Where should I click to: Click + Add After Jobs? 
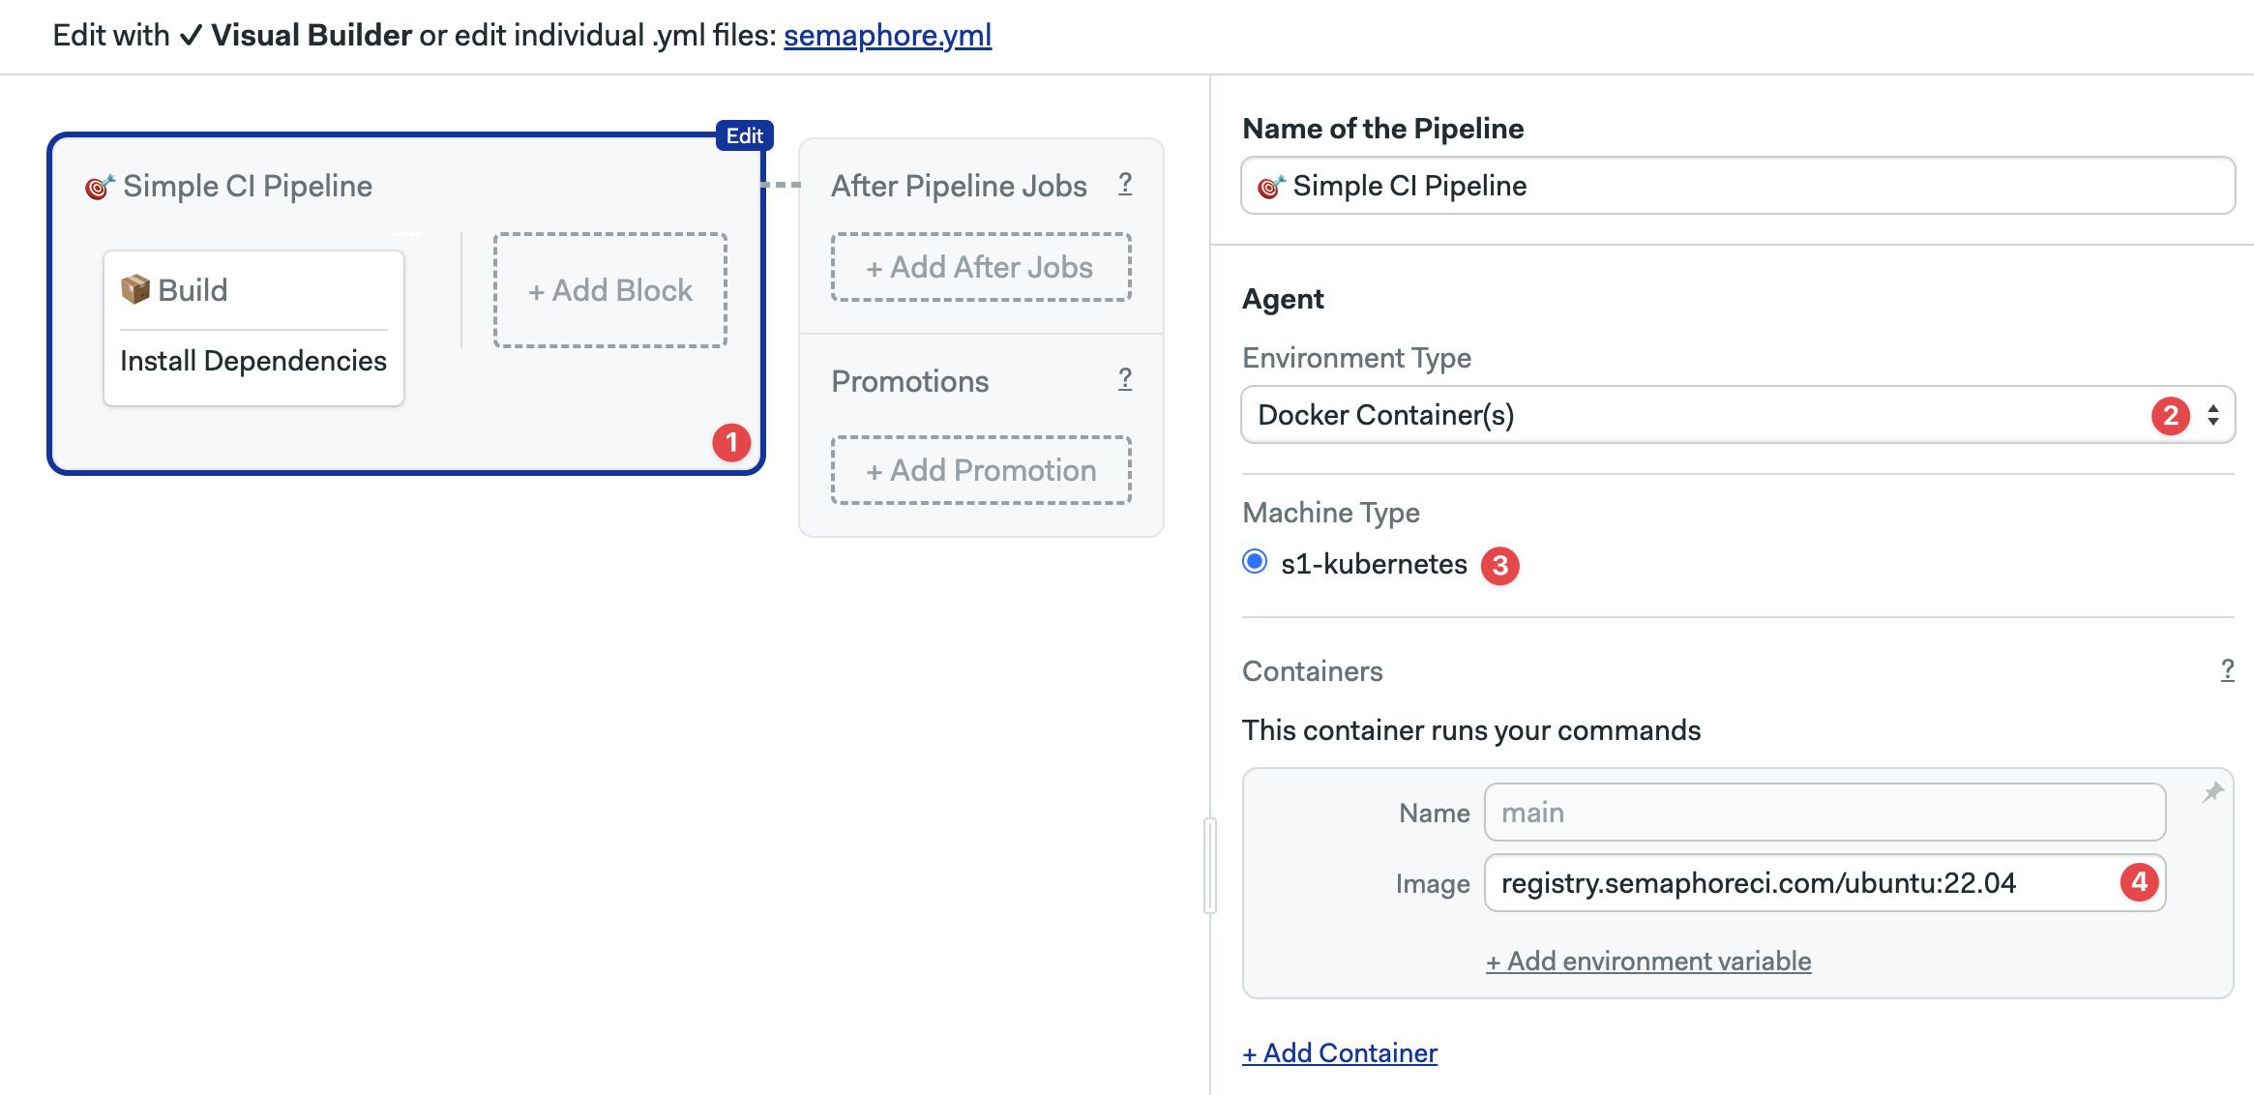point(981,267)
